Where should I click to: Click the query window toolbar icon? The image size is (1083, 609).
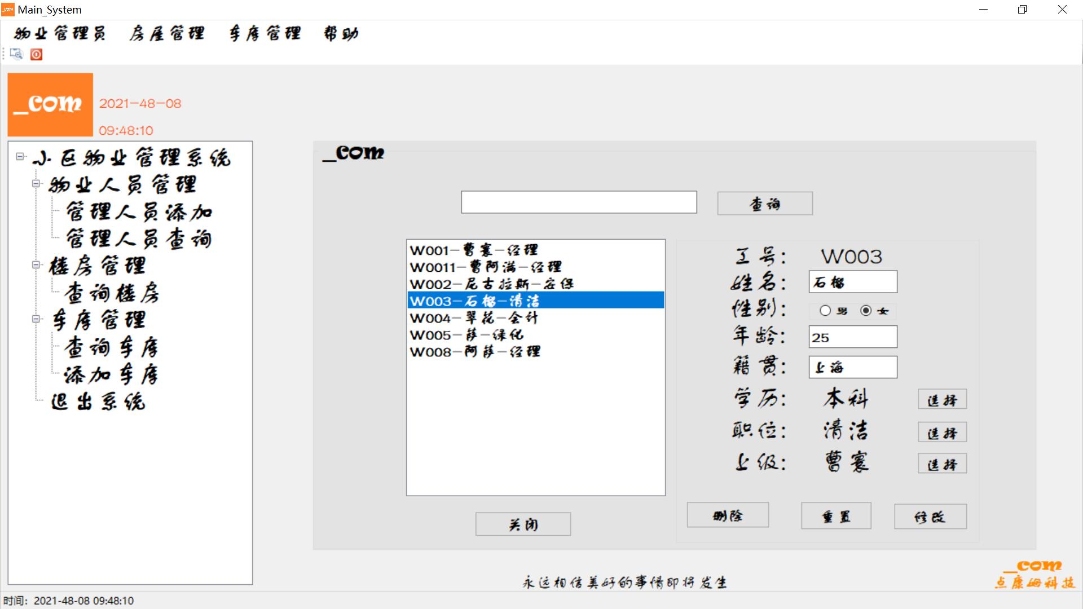[x=16, y=54]
